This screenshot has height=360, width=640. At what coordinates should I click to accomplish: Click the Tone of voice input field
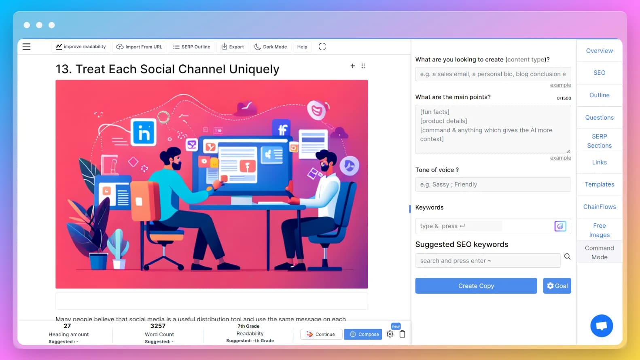click(x=493, y=184)
